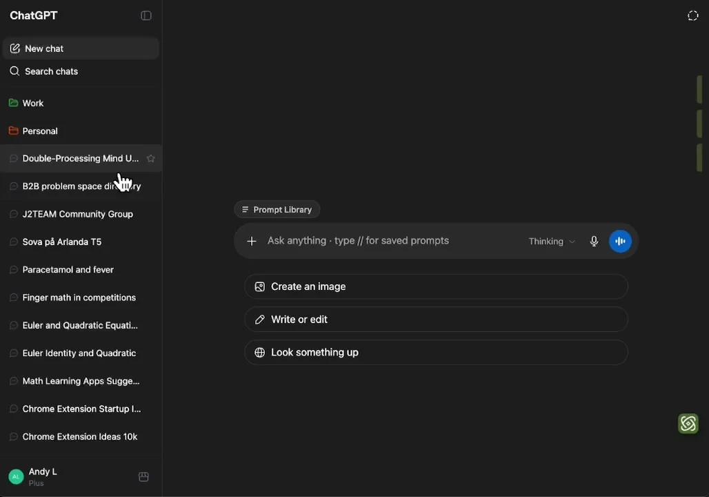Open the Prompt Library
Screen dimensions: 709x497
click(x=277, y=210)
